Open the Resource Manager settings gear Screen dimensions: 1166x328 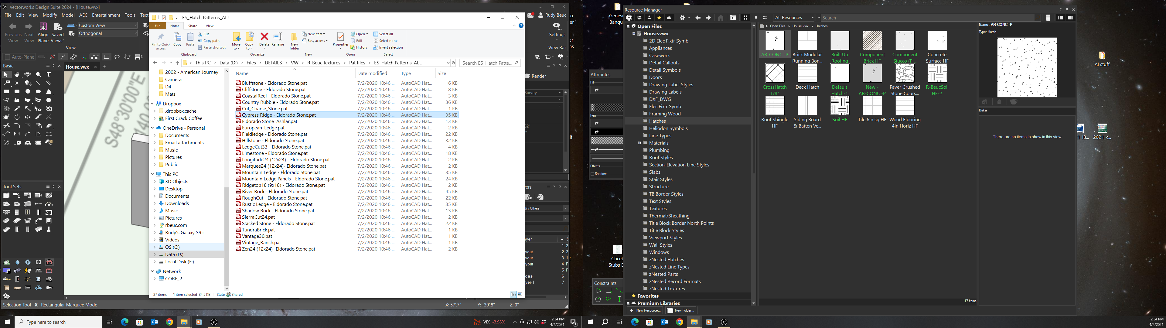(682, 18)
